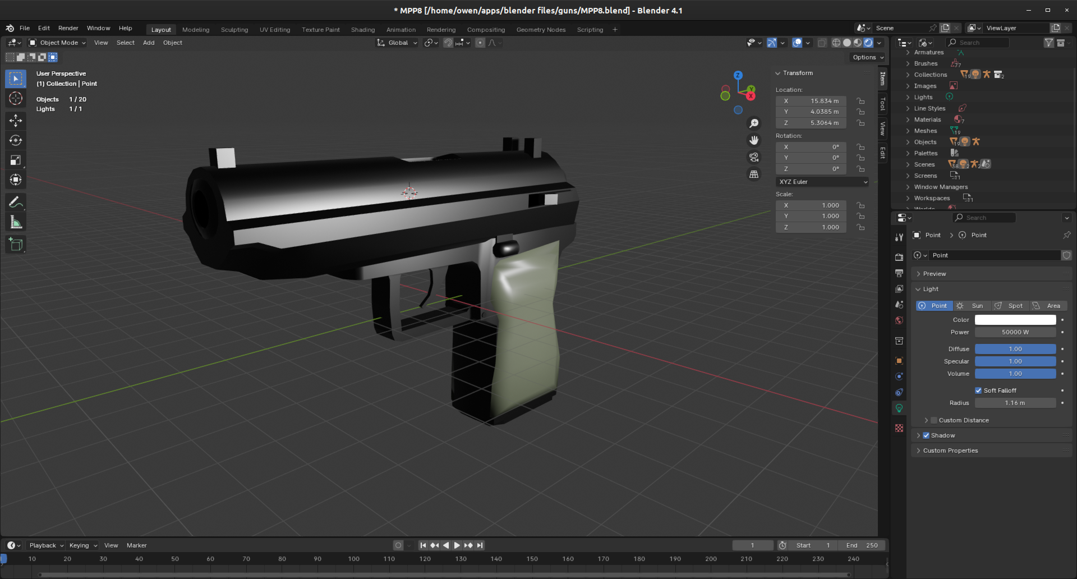Screen dimensions: 1077x579
Task: Open the XYZ Euler rotation mode dropdown
Action: coord(822,182)
